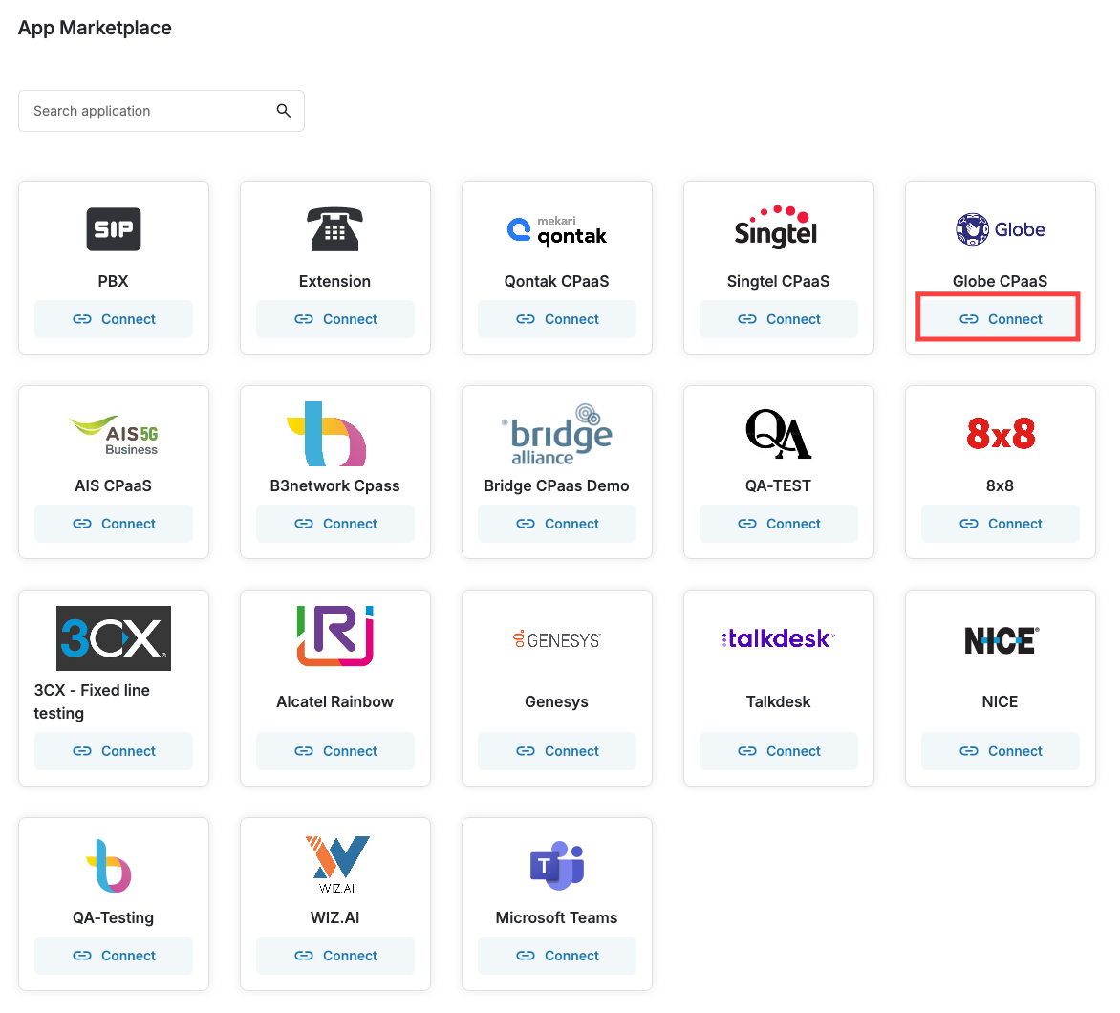Connect Qontak CPaaS
The image size is (1120, 1013).
(556, 319)
